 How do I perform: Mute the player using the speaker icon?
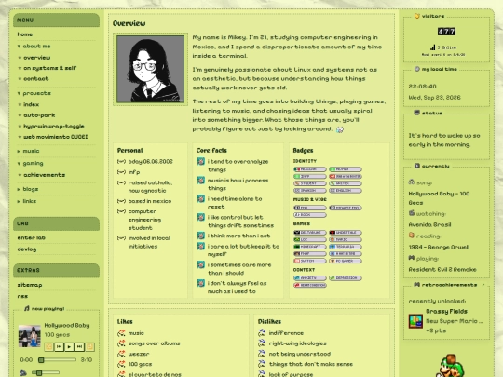click(x=23, y=372)
